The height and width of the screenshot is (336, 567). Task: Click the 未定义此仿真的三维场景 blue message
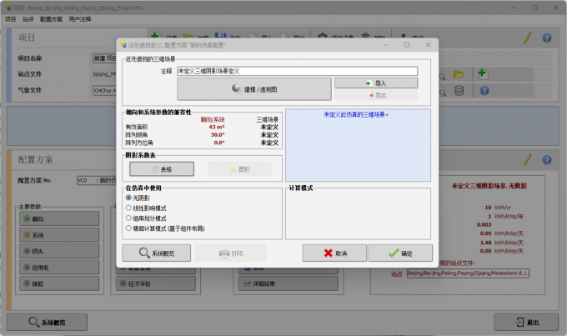tap(356, 115)
